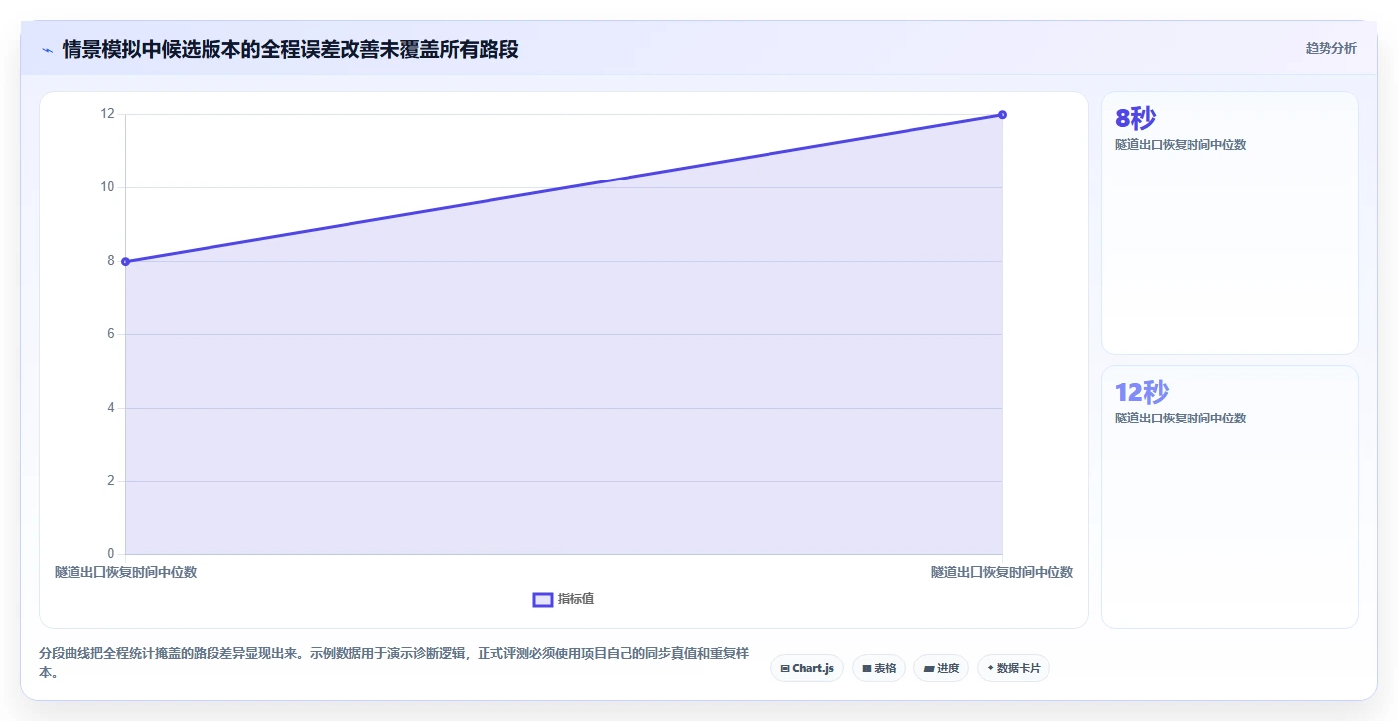Click the x-axis label under the first point
Screen dimensions: 1398x721
[x=125, y=572]
